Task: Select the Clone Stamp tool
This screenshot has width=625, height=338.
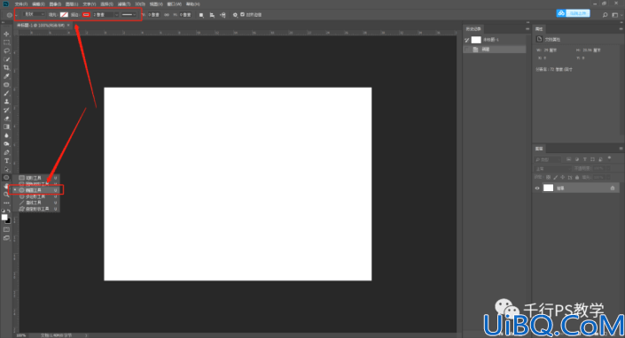Action: pyautogui.click(x=6, y=102)
